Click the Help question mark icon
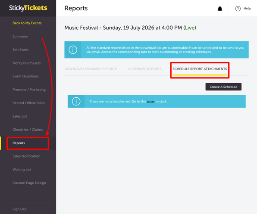This screenshot has width=257, height=214. pos(238,9)
